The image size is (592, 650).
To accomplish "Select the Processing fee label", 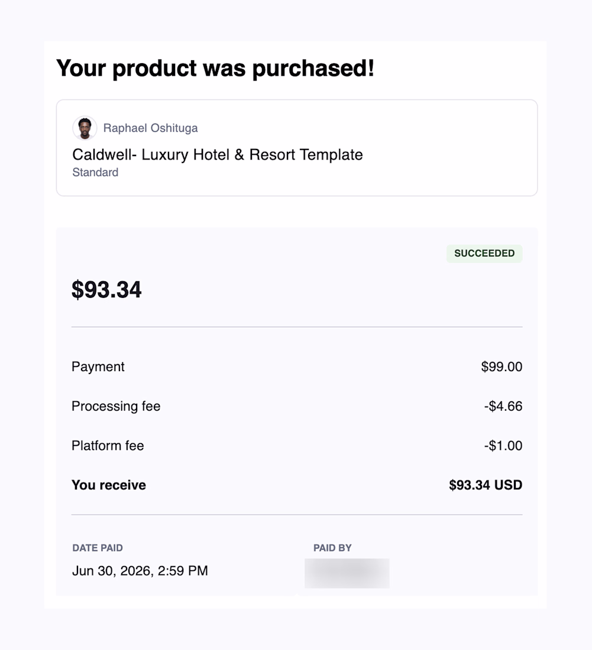I will click(x=116, y=407).
